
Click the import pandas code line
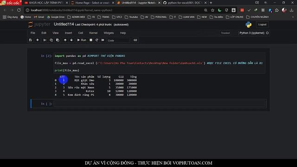(90, 56)
